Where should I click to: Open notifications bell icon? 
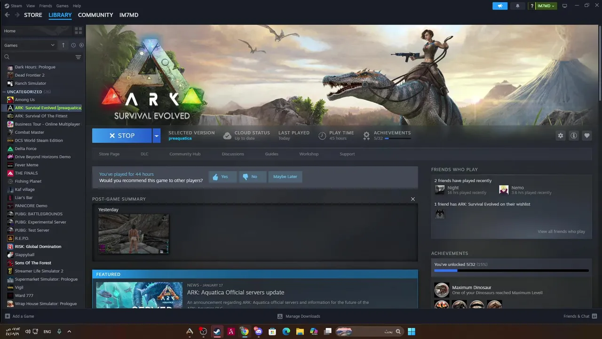(x=518, y=6)
